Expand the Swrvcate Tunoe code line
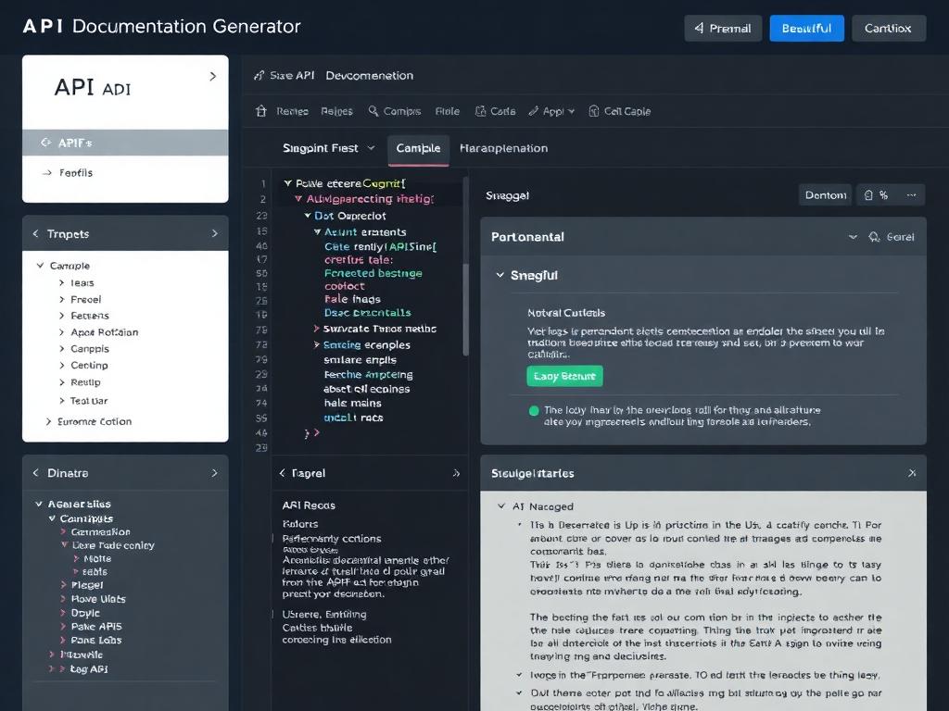The width and height of the screenshot is (949, 711). coord(317,329)
